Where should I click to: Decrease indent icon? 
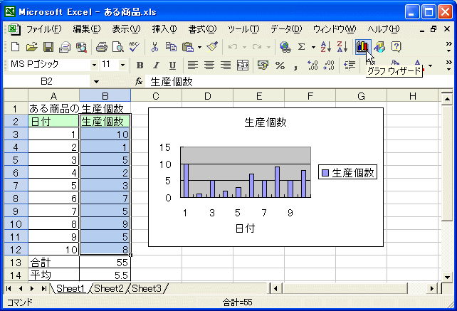(350, 65)
